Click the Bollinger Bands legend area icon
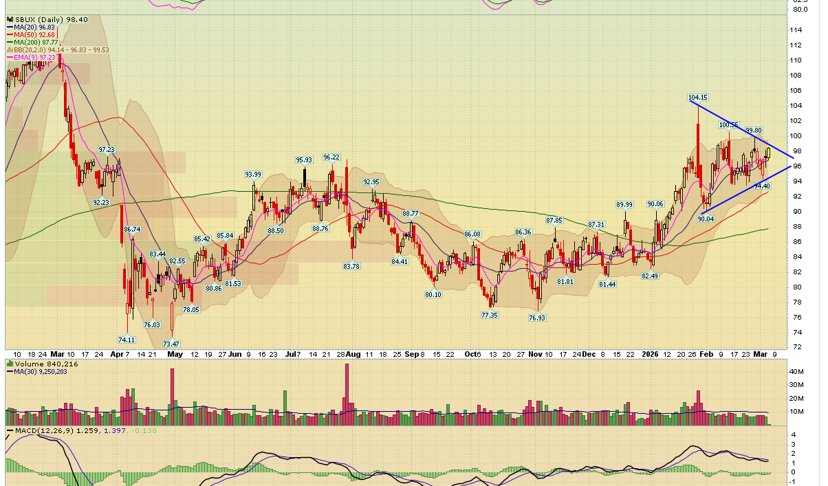The image size is (828, 486). click(x=10, y=50)
